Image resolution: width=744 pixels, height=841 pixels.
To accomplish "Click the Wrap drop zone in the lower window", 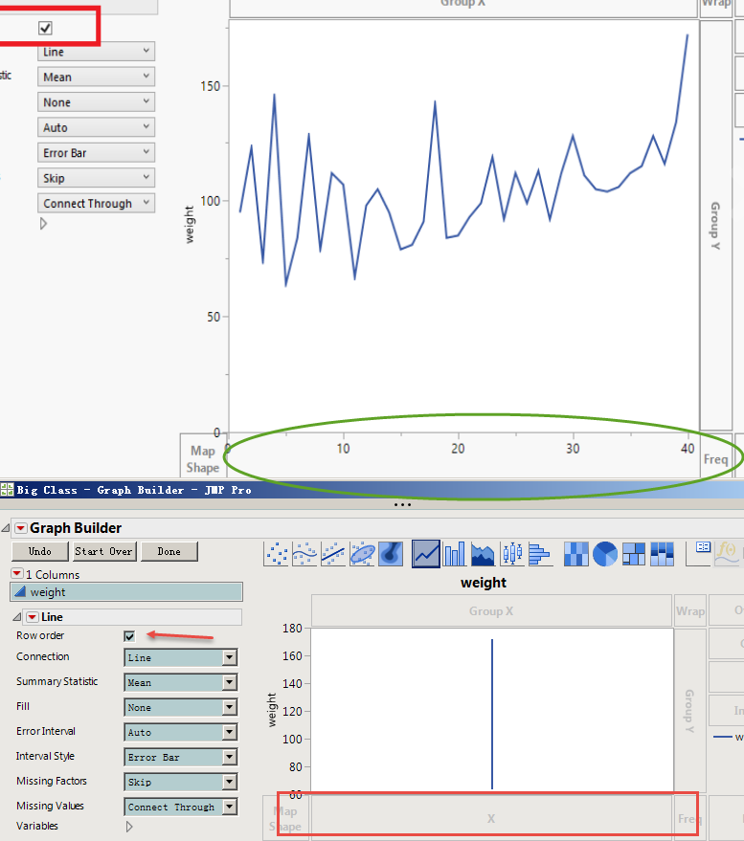I will coord(690,611).
